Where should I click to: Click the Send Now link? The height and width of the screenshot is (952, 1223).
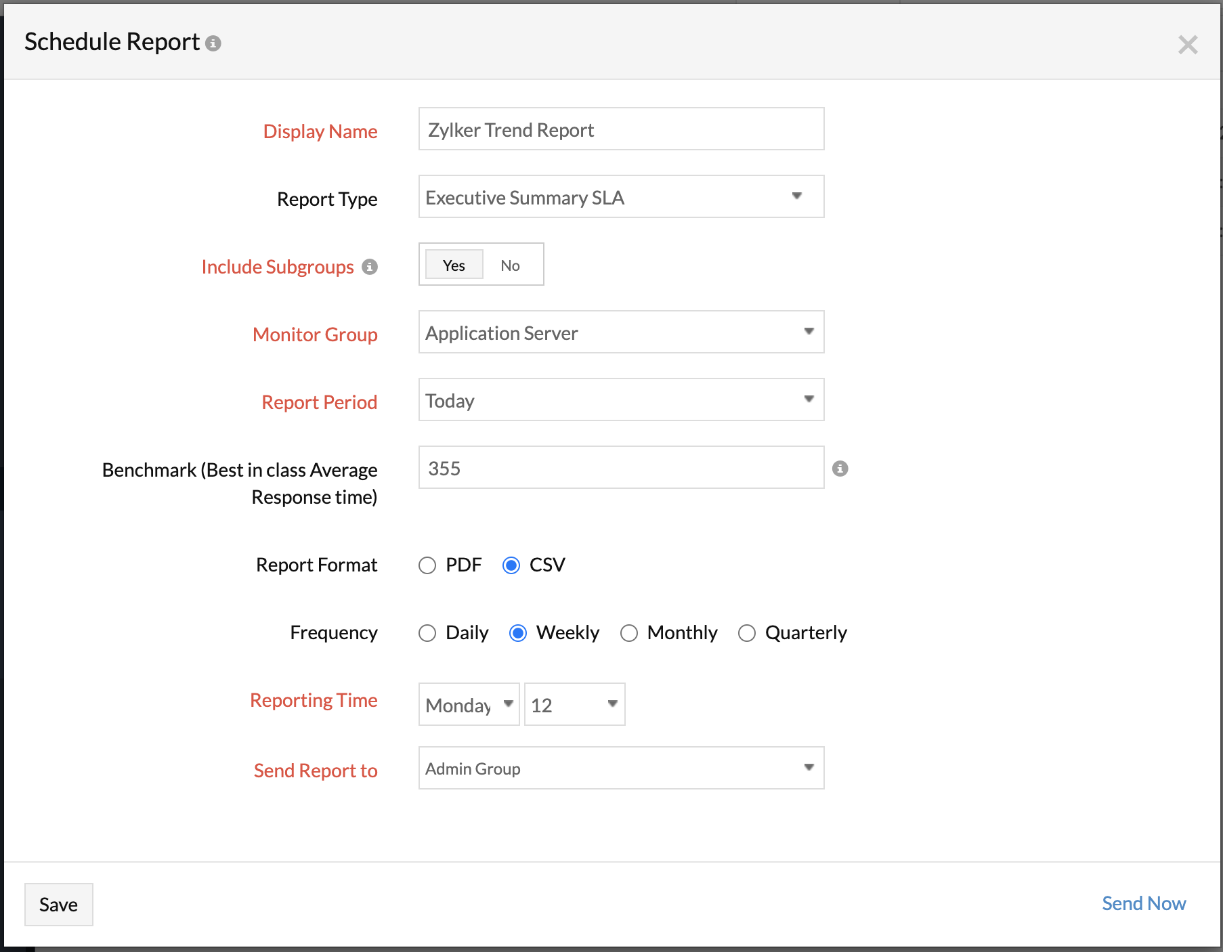coord(1144,903)
